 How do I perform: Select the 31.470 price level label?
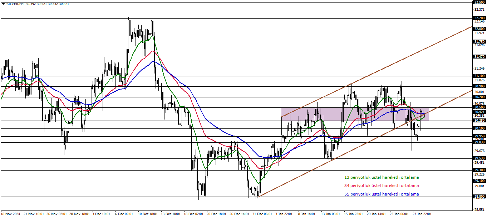pyautogui.click(x=479, y=57)
